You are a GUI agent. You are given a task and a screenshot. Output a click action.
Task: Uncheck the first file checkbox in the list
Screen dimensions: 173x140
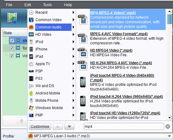pos(12,40)
